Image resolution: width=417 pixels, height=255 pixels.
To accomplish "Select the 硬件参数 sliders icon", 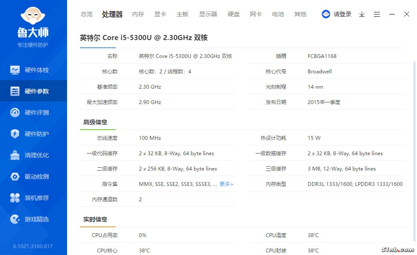I will 15,91.
